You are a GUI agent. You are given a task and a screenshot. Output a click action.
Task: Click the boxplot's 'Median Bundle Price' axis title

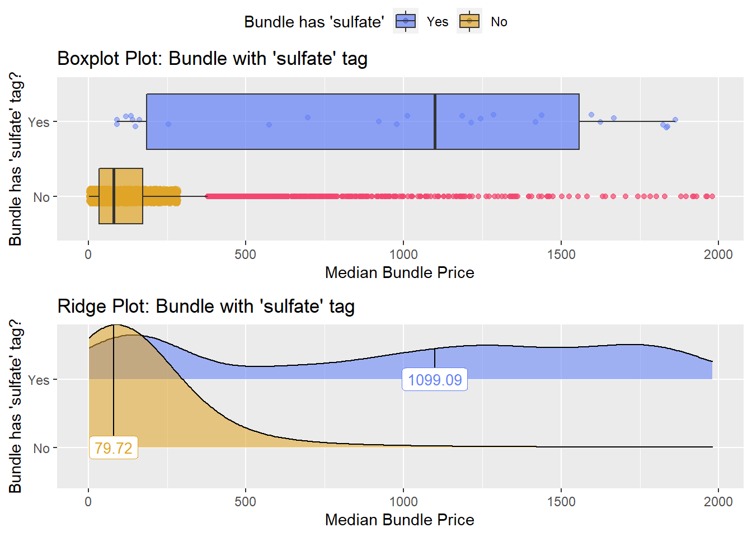(x=399, y=272)
